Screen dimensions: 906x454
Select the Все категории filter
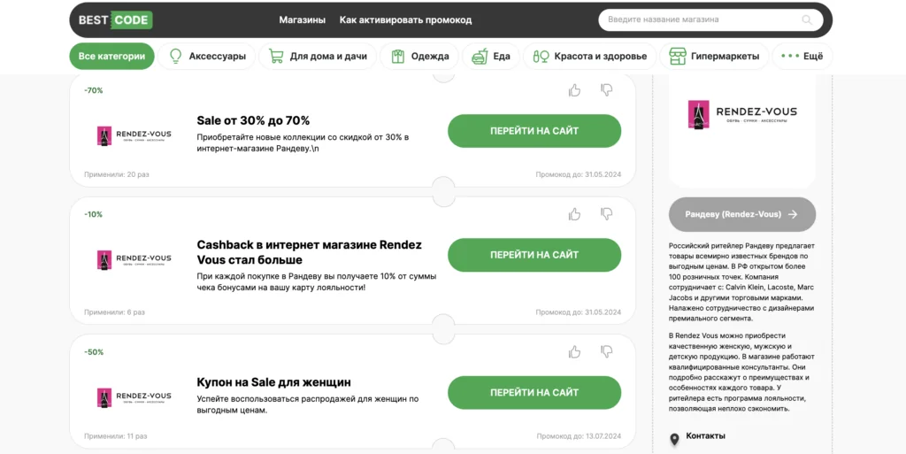point(111,57)
